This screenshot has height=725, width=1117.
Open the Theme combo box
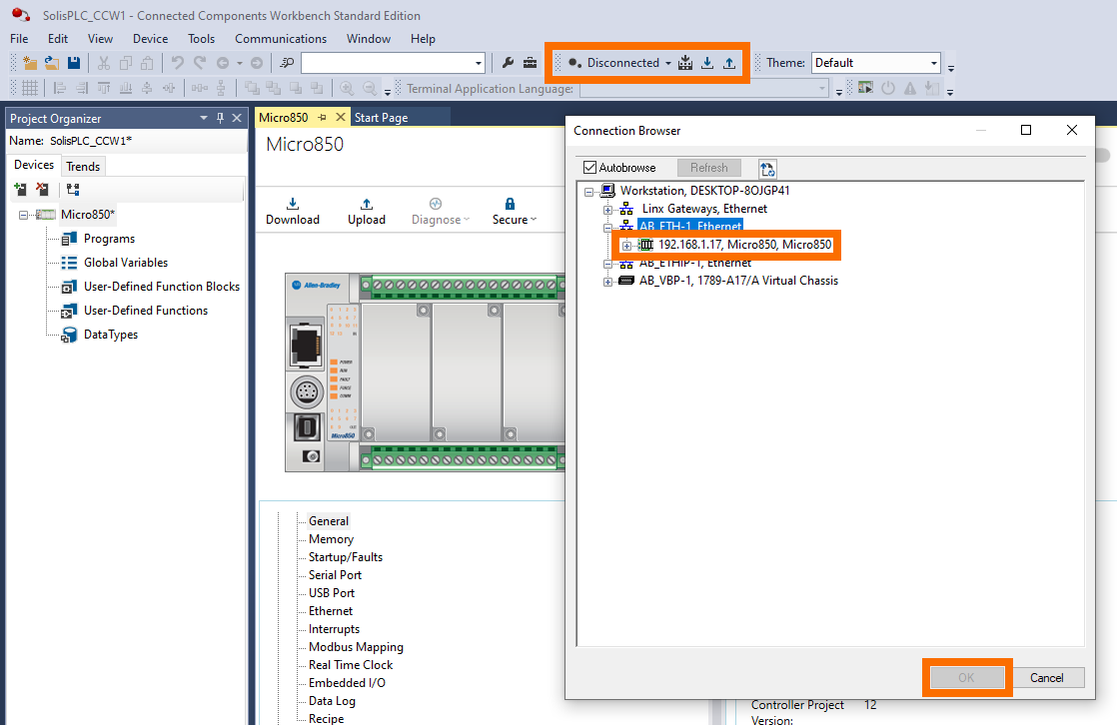(876, 63)
